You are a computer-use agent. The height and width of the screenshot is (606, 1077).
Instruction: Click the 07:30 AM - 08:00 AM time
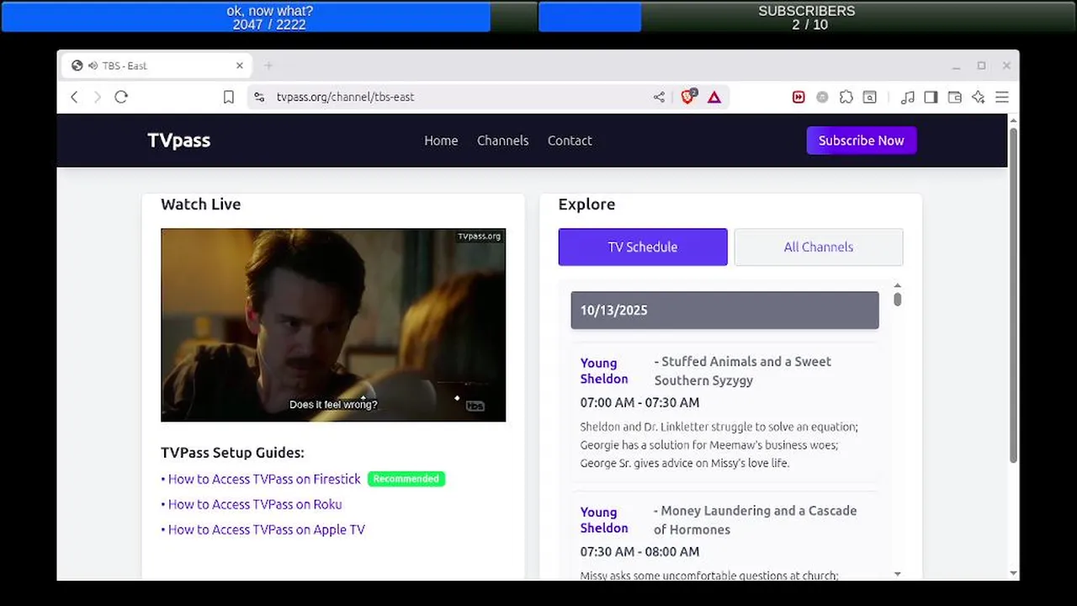pyautogui.click(x=639, y=551)
